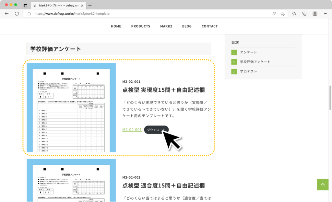Click the 学校評価アンケート section heading
Screen dimensions: 332x202
(55, 49)
